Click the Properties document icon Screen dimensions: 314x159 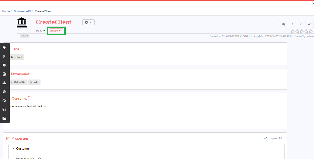(8, 139)
